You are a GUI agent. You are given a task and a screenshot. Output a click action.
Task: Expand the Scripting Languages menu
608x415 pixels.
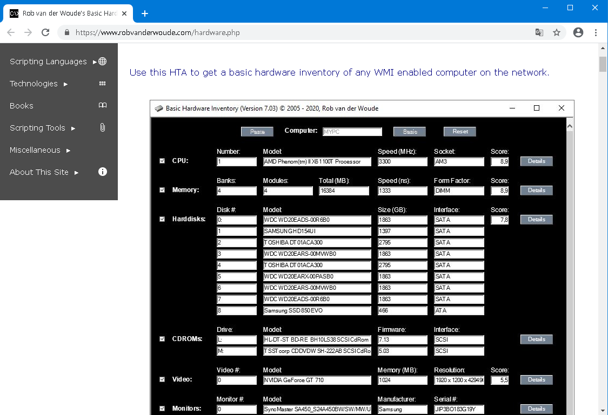[x=53, y=62]
